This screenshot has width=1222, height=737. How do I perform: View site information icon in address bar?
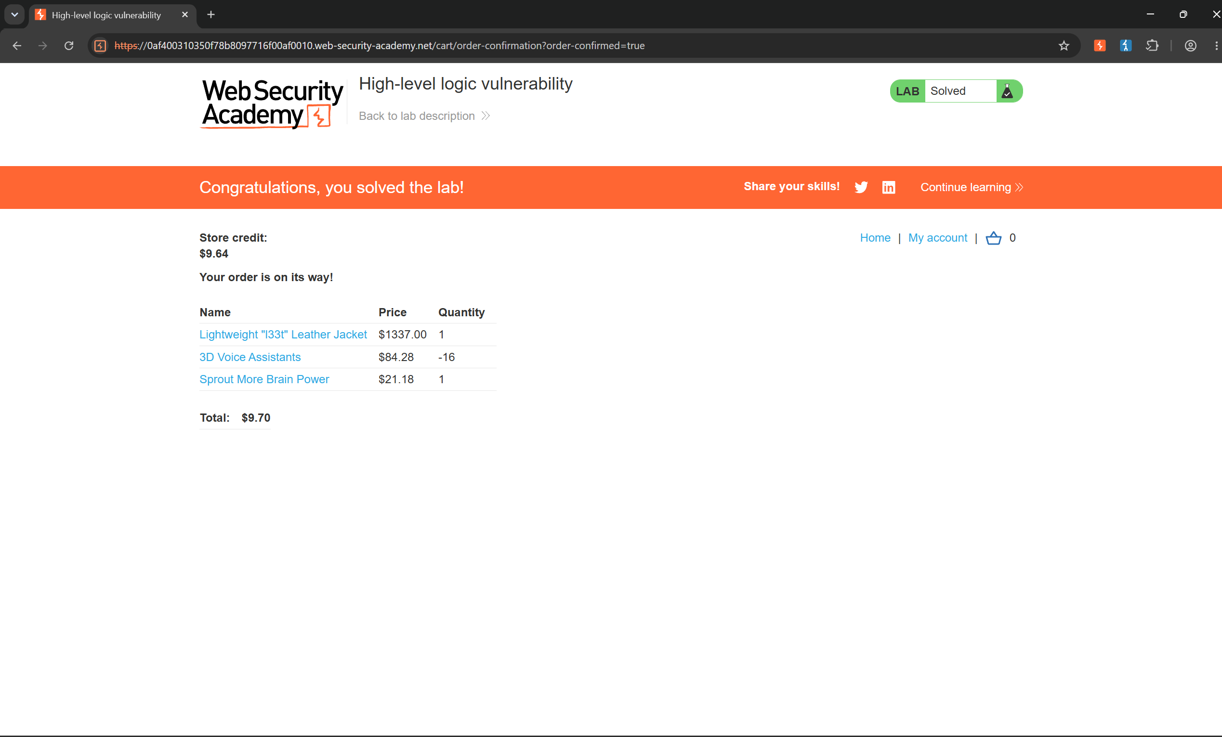[100, 46]
